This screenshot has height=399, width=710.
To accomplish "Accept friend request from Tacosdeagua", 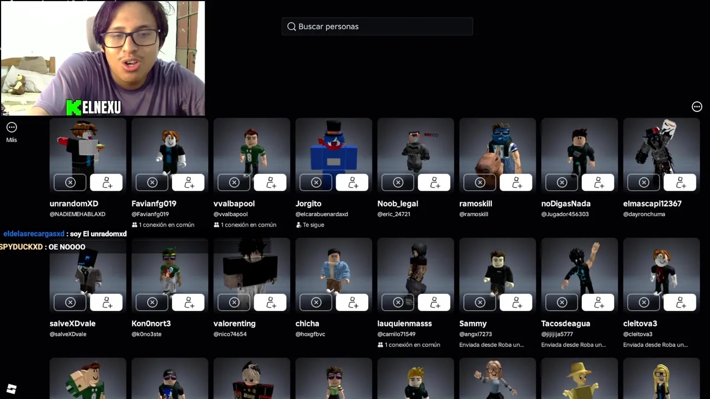I will pos(599,303).
